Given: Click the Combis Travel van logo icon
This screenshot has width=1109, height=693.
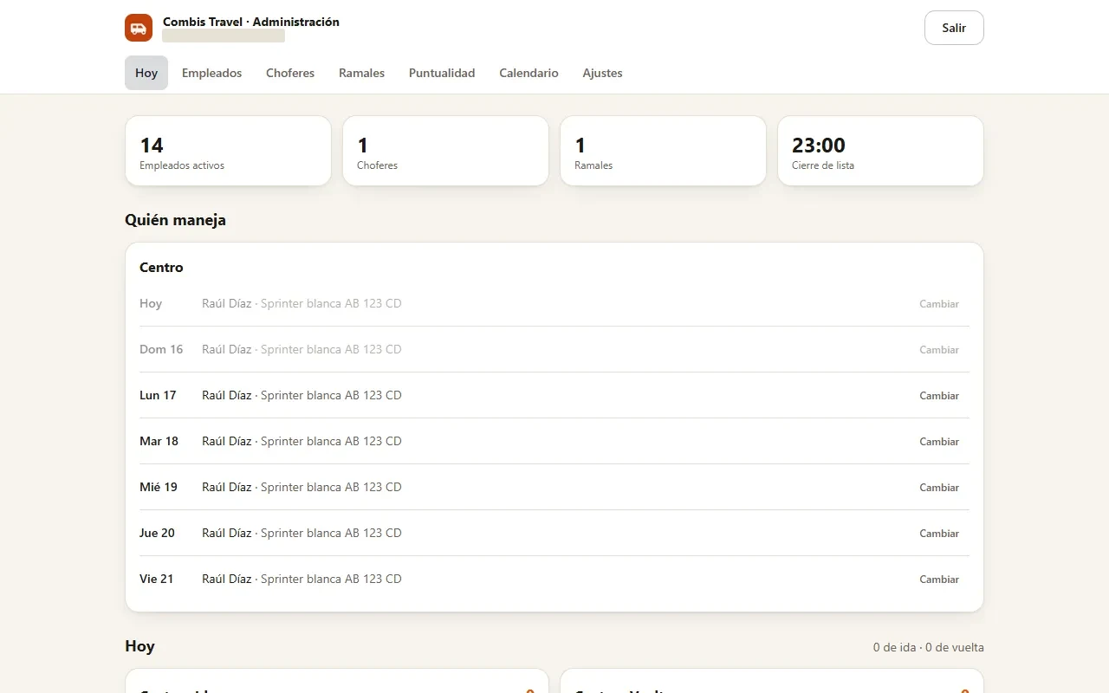Looking at the screenshot, I should [139, 28].
